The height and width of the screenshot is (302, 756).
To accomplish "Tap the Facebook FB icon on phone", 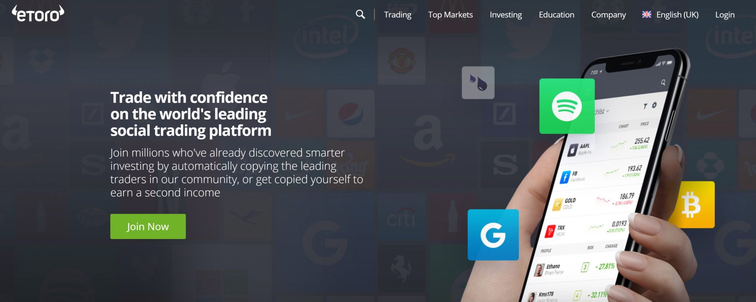I will [x=565, y=177].
